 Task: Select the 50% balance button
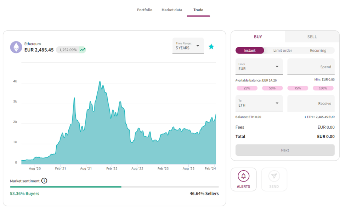pos(272,88)
